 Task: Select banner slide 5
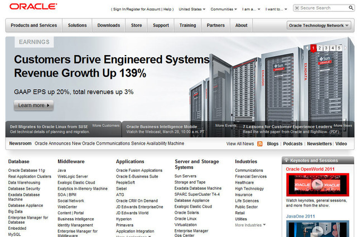click(x=339, y=48)
